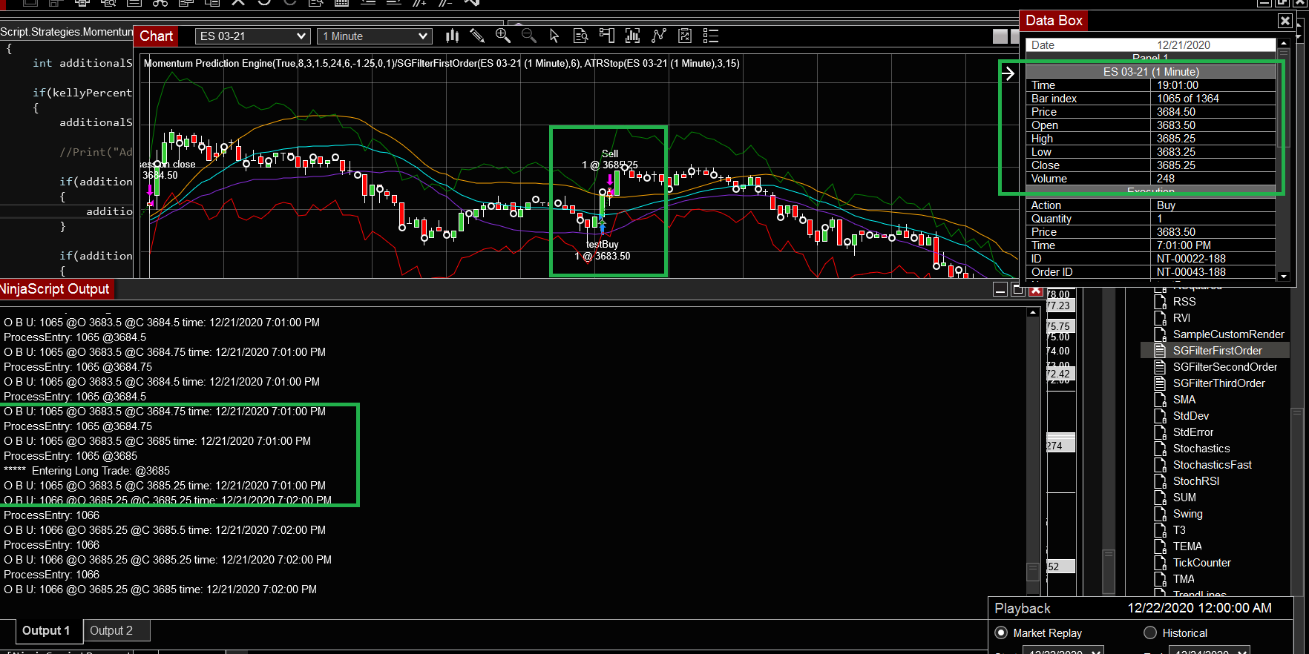
Task: Click the chart zoom out magnifier
Action: click(529, 36)
